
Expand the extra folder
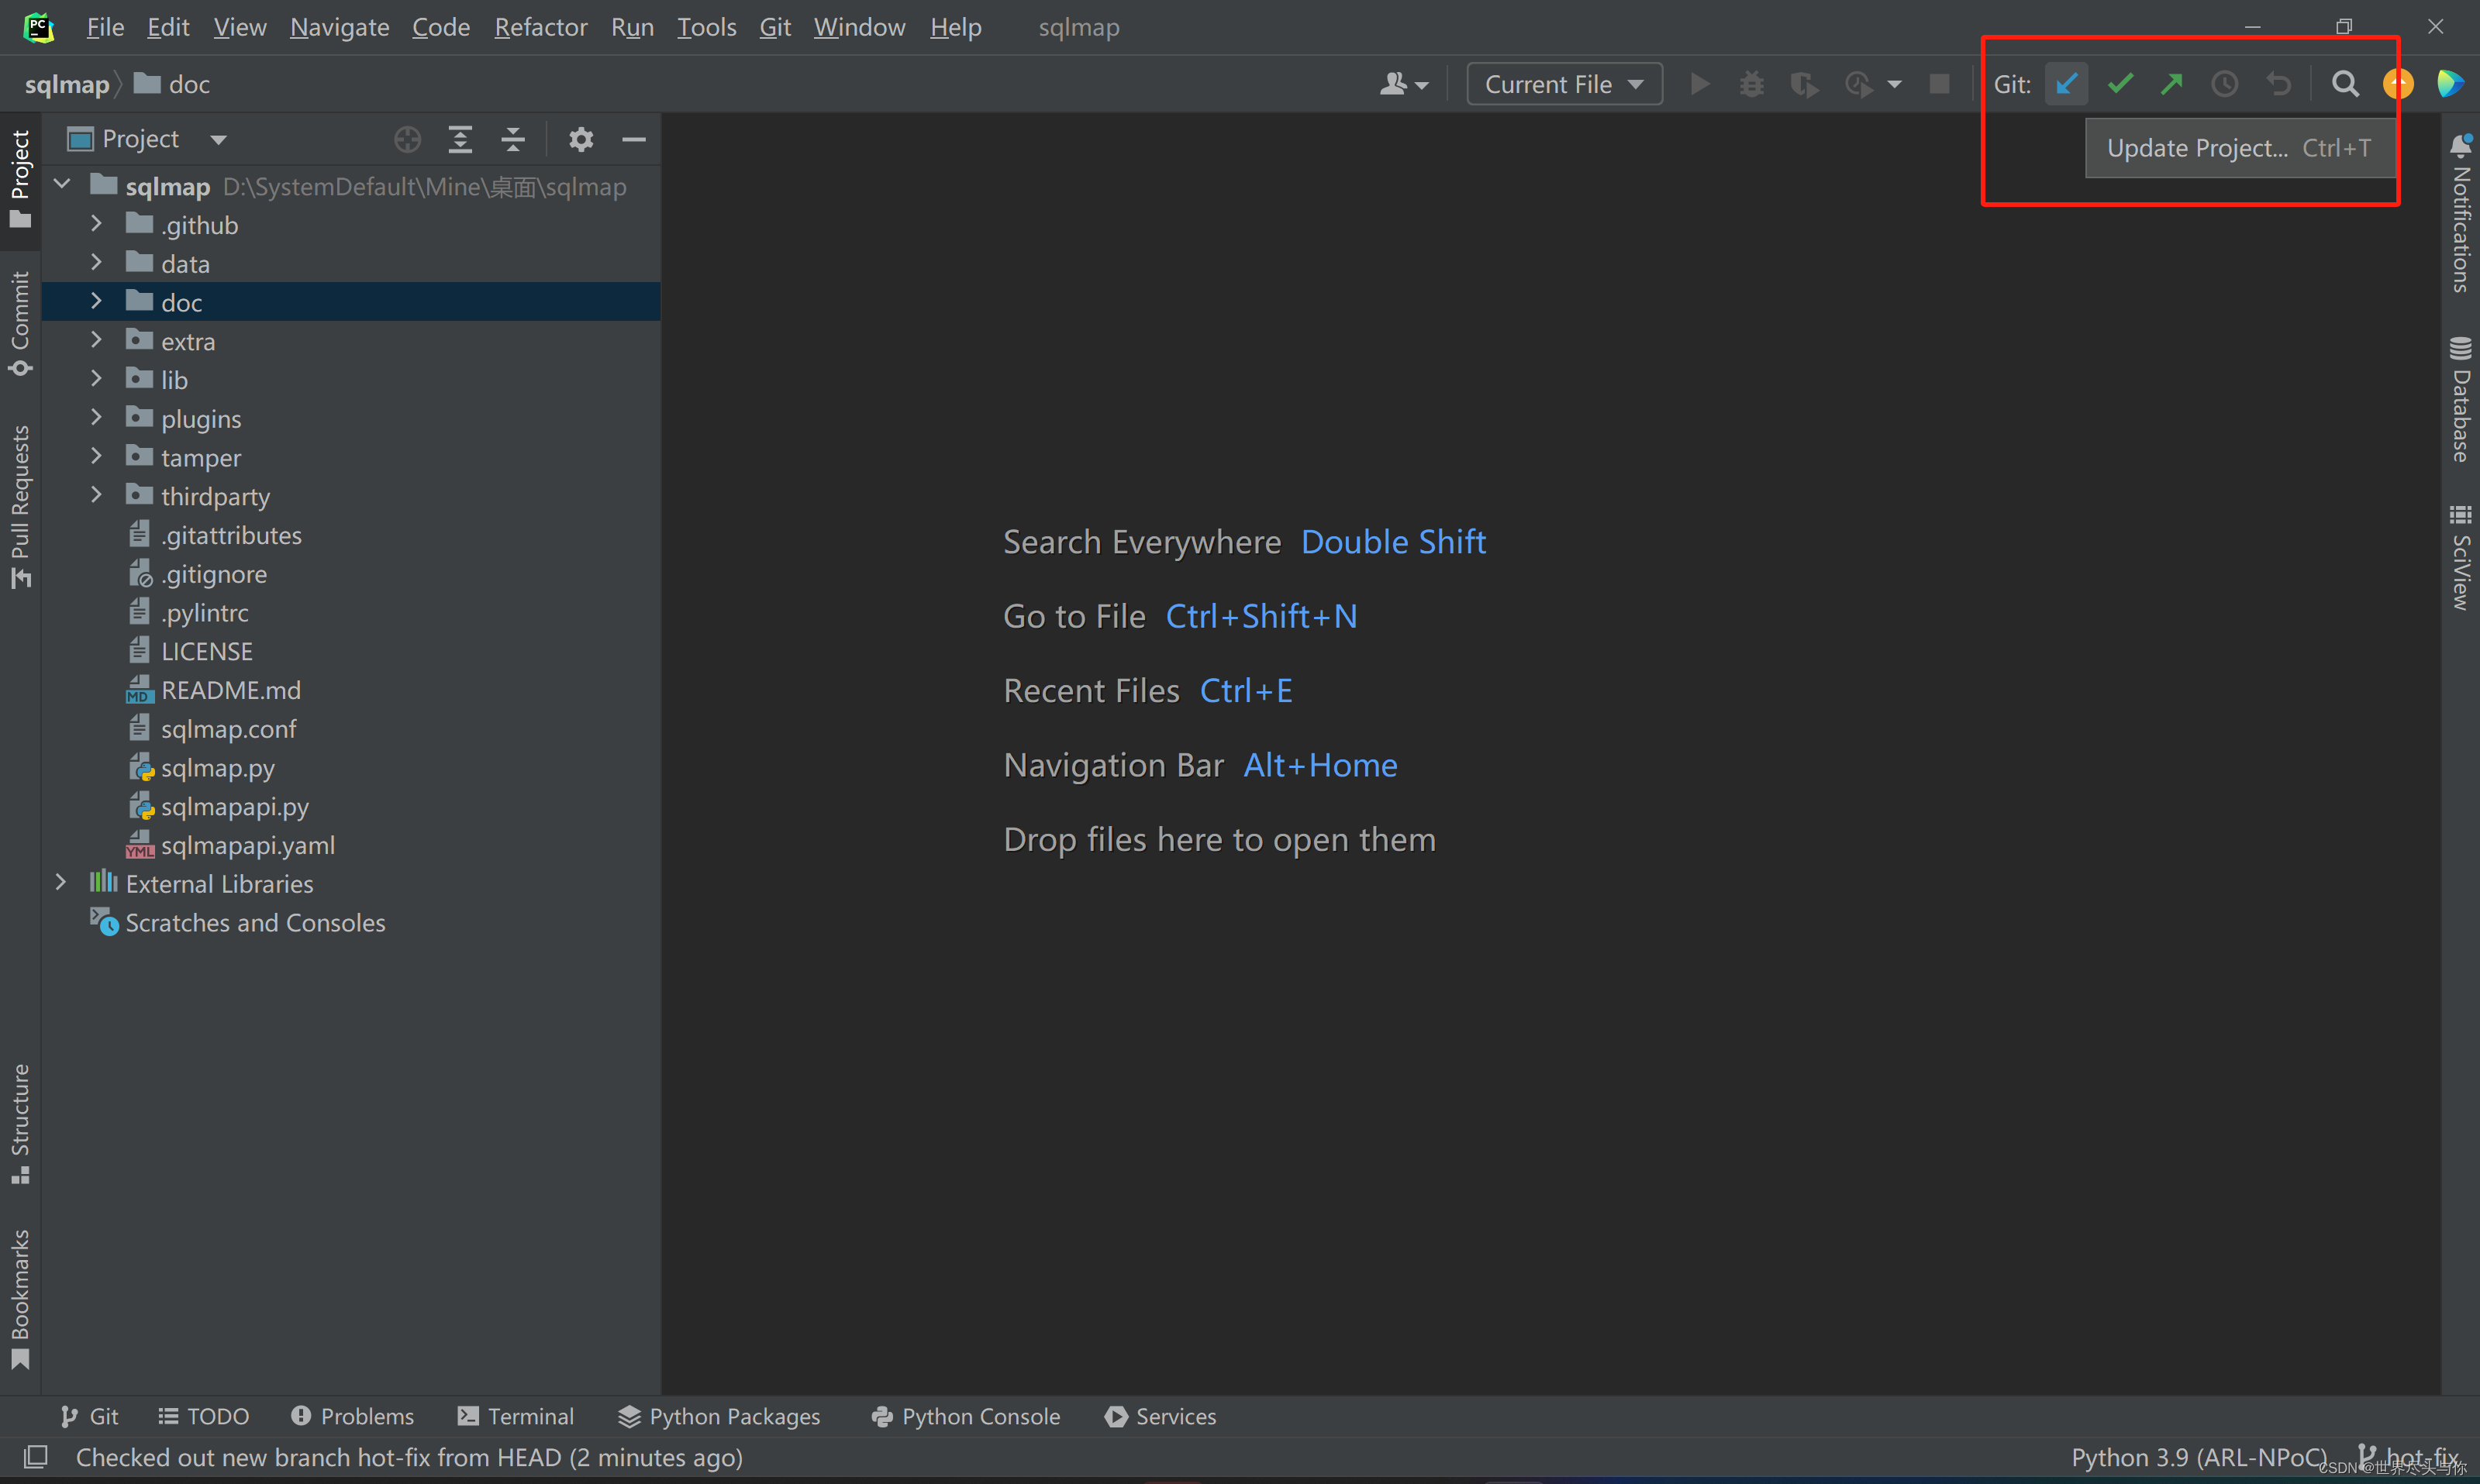tap(96, 340)
